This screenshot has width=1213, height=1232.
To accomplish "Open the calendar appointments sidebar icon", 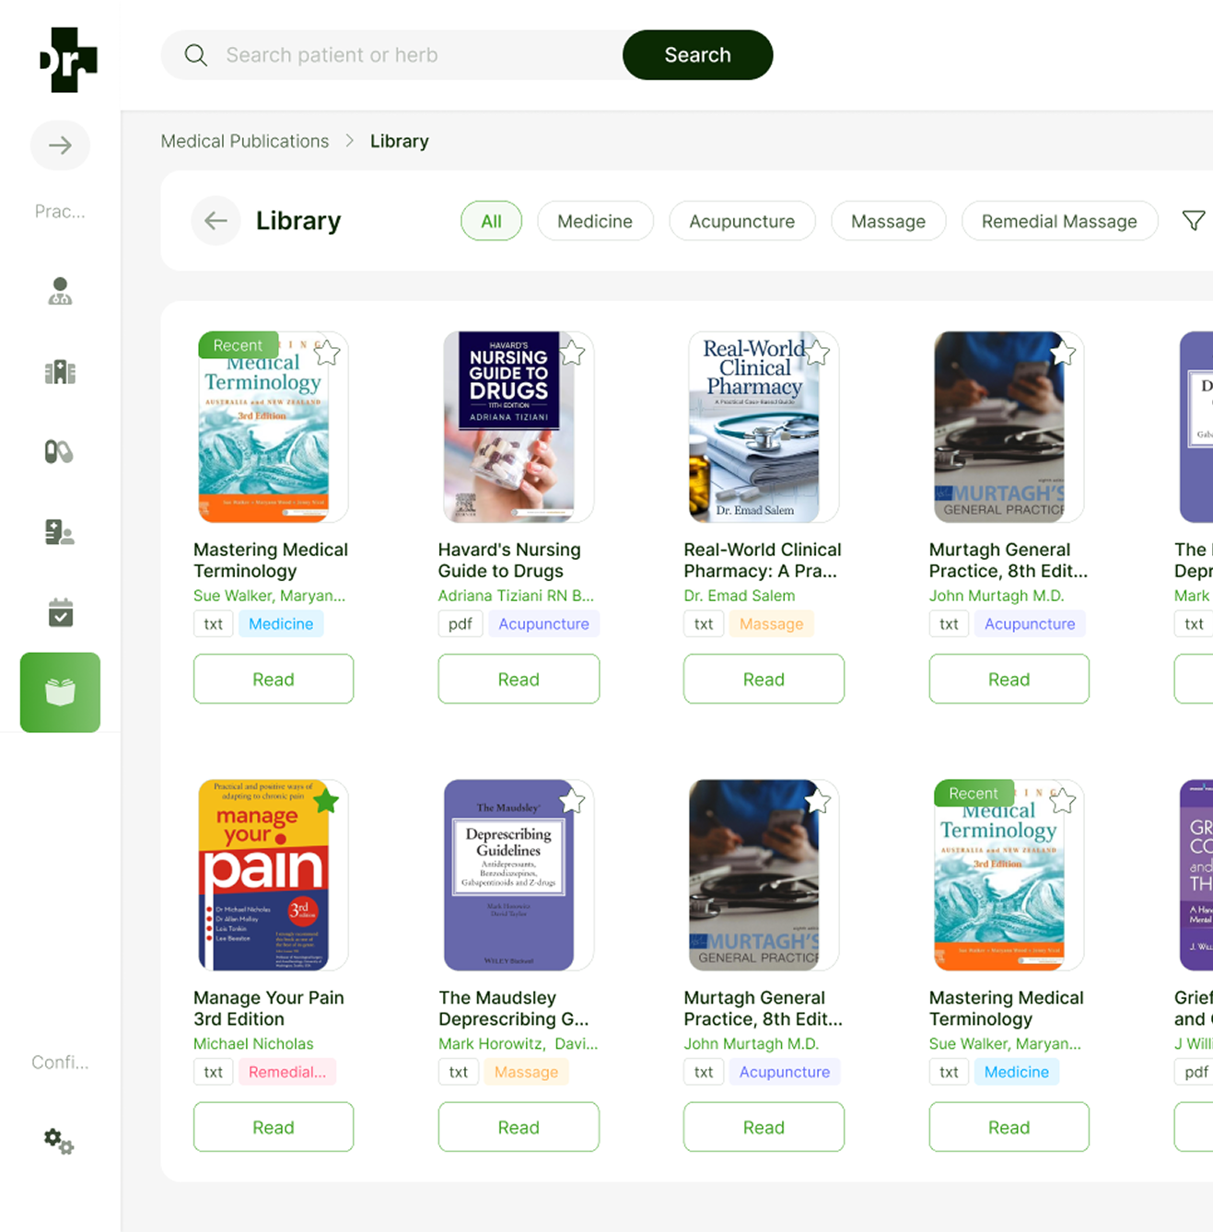I will [x=60, y=612].
